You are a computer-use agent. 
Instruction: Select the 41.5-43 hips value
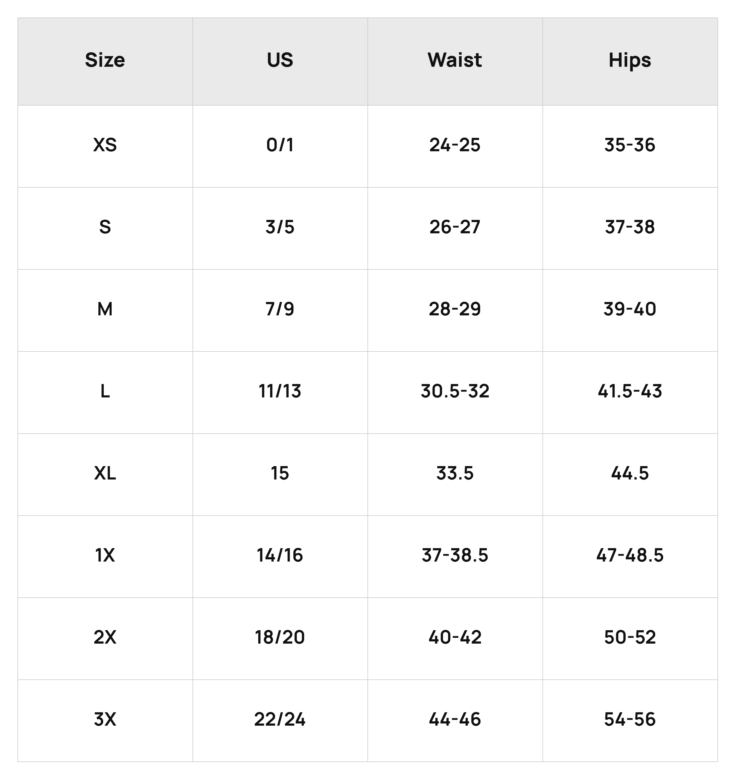point(630,391)
